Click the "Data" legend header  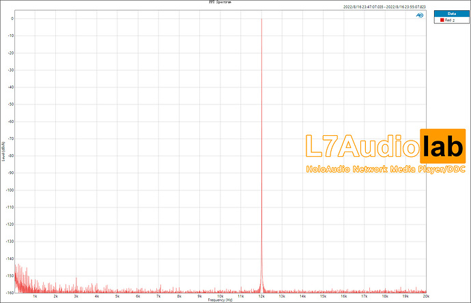click(x=451, y=14)
